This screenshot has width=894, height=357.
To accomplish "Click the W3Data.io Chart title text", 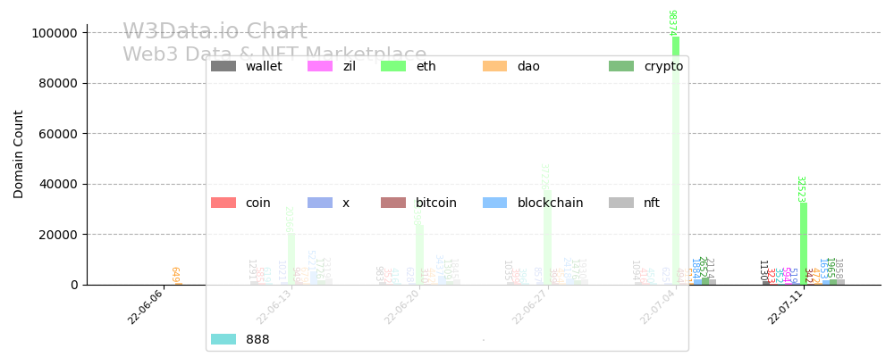I will point(215,32).
